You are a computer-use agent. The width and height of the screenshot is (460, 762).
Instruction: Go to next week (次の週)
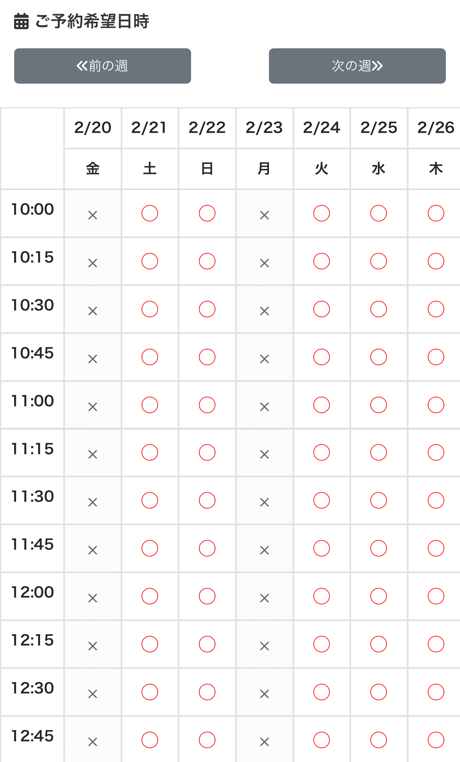(357, 66)
